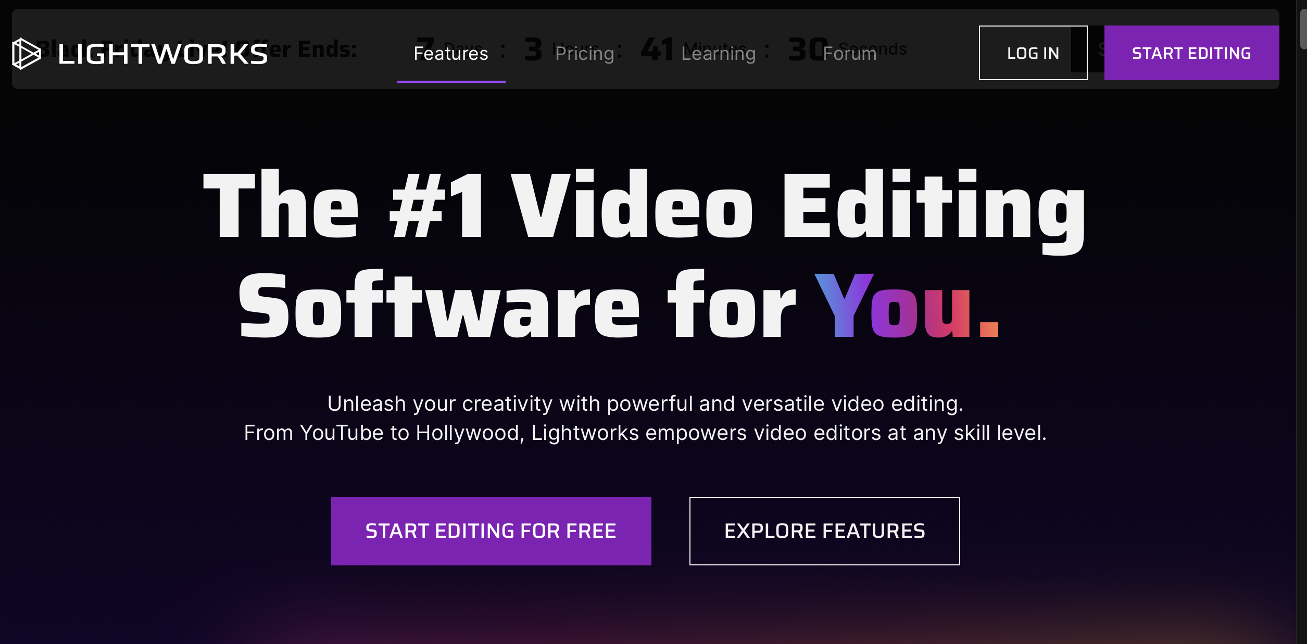Visit the Forum link in navbar
The width and height of the screenshot is (1307, 644).
[x=850, y=54]
